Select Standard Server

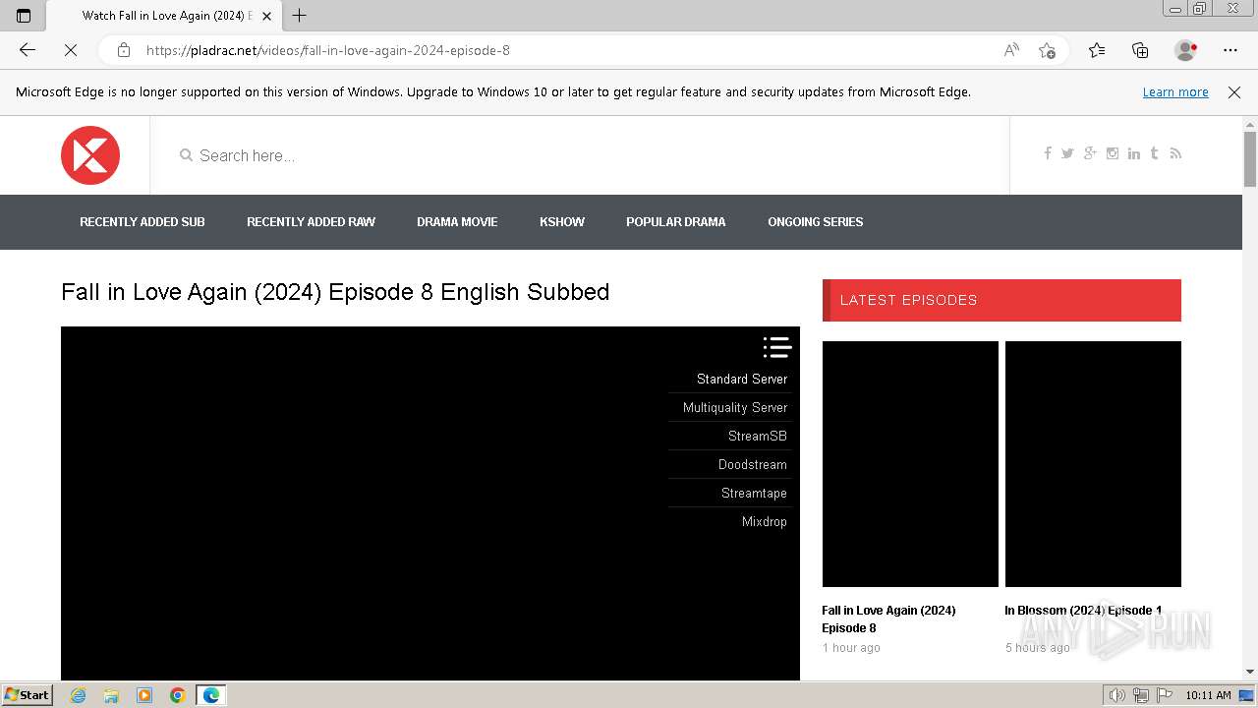[x=742, y=379]
